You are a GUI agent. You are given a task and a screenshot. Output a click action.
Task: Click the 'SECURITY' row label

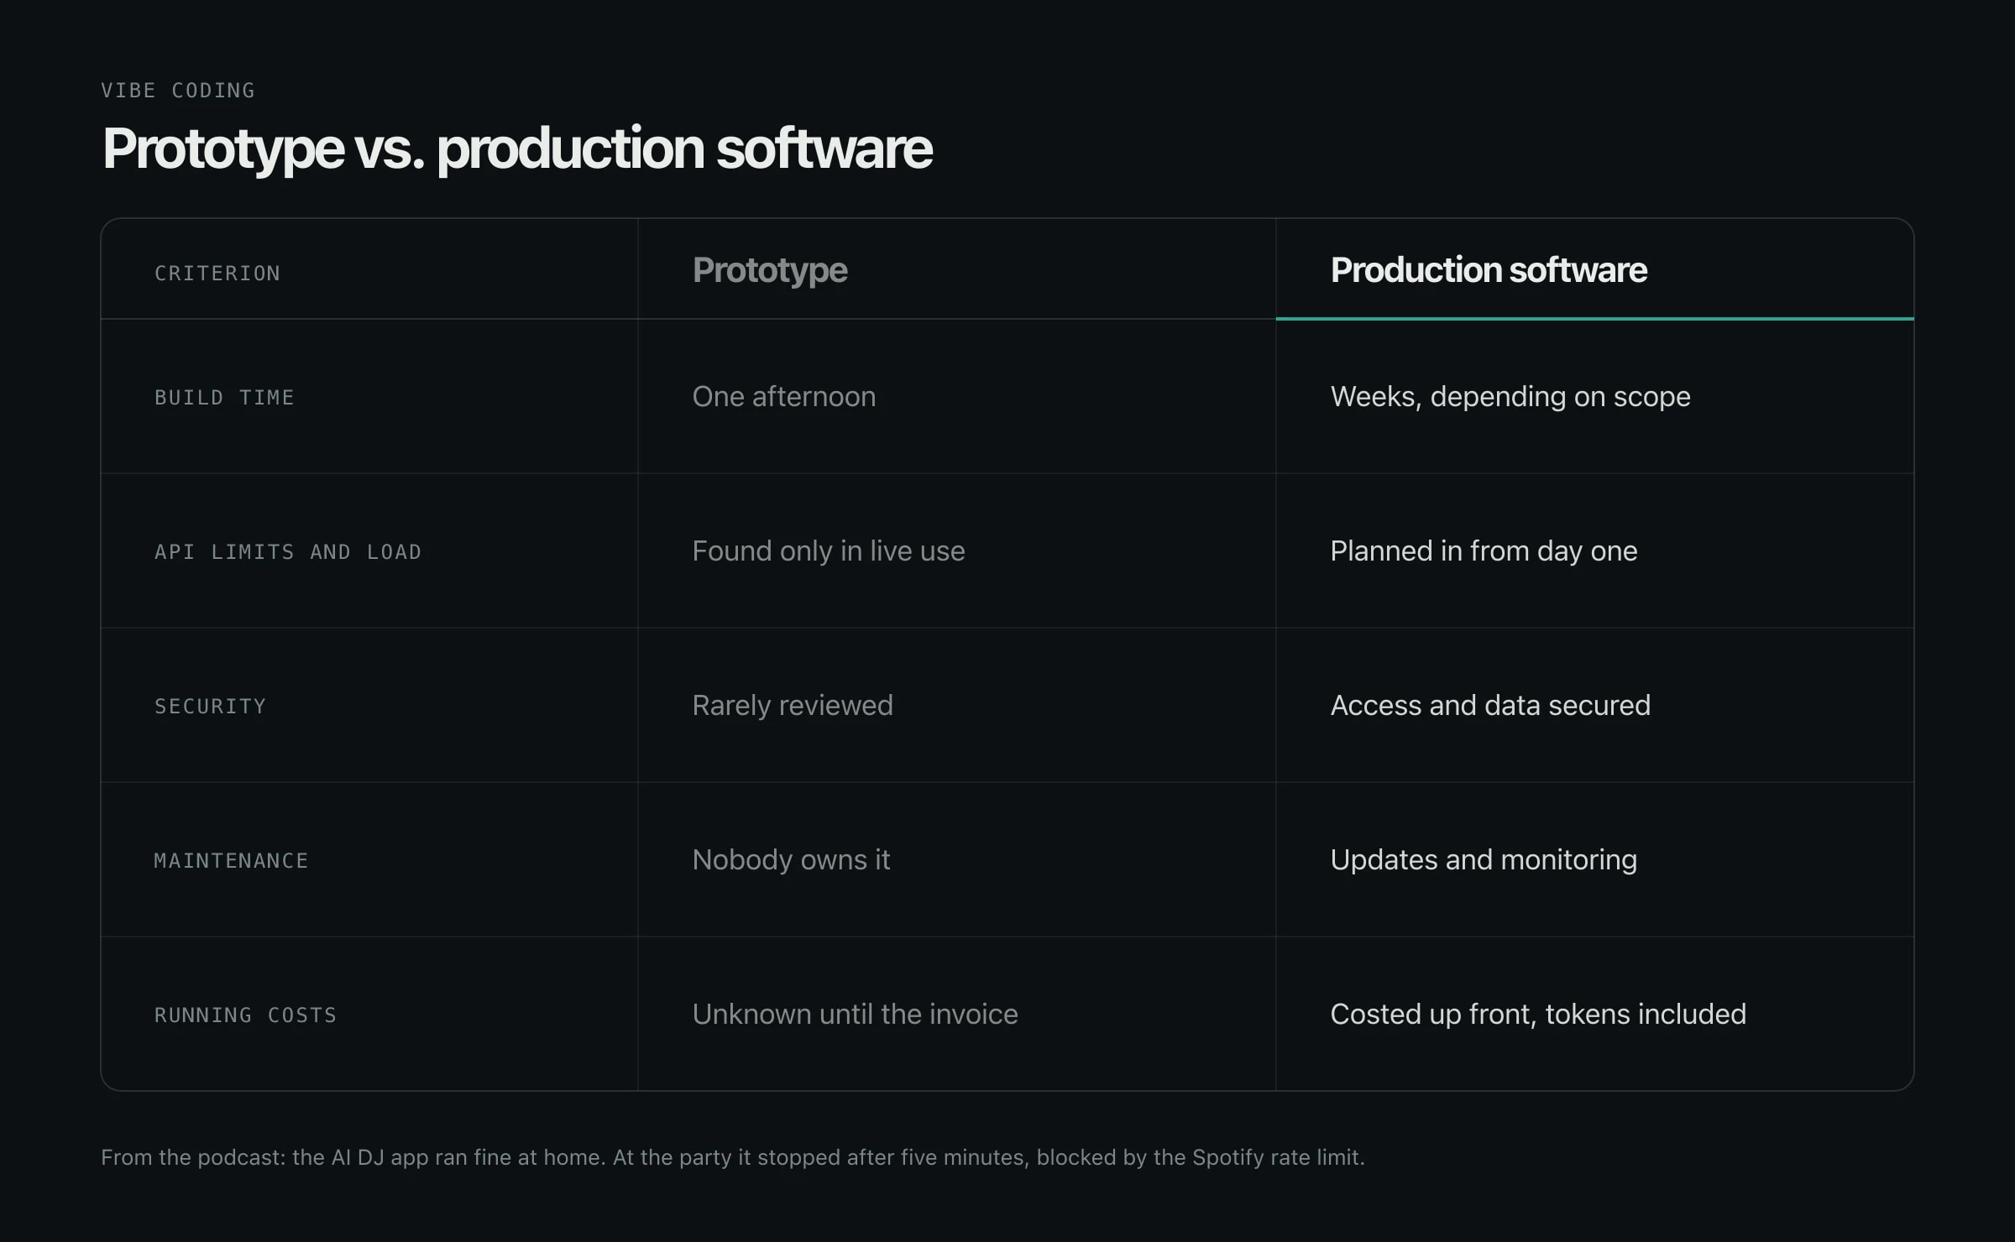210,707
